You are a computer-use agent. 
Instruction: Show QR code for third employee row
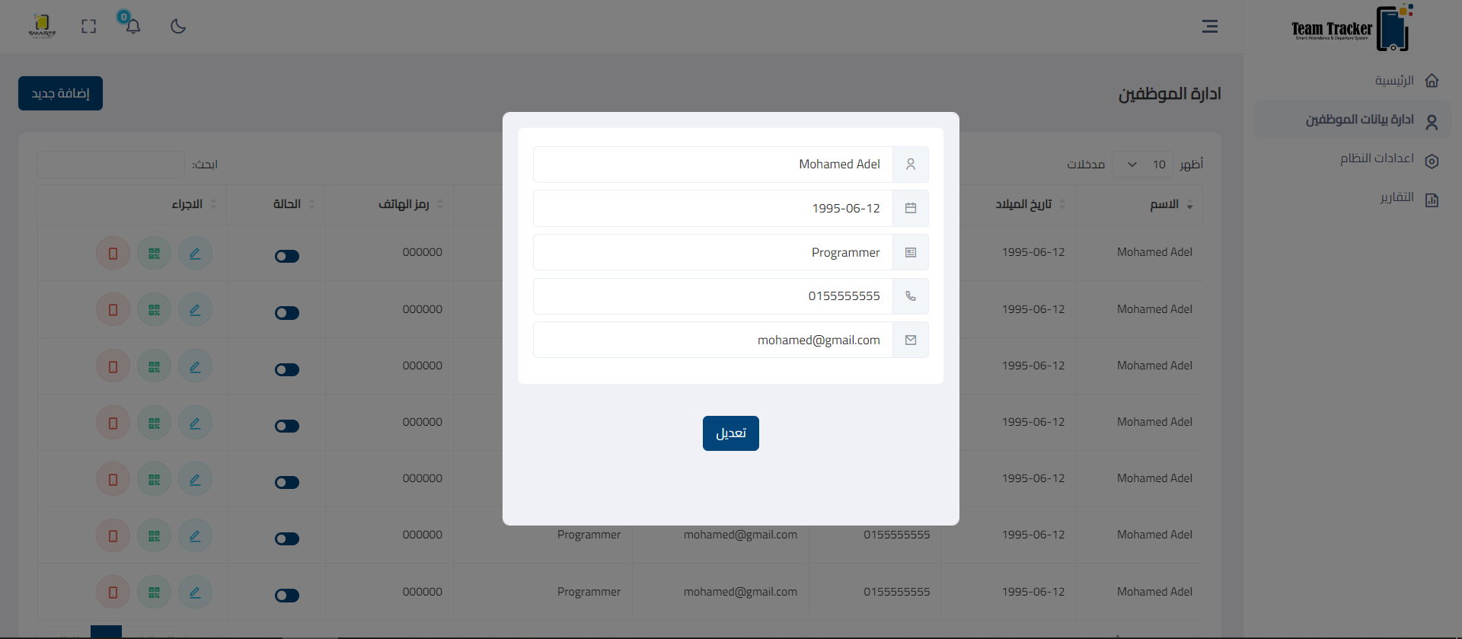tap(154, 366)
